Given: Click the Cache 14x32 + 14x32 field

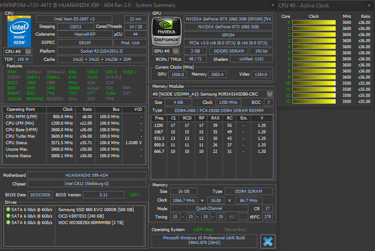Looking at the screenshot, I should (101, 59).
